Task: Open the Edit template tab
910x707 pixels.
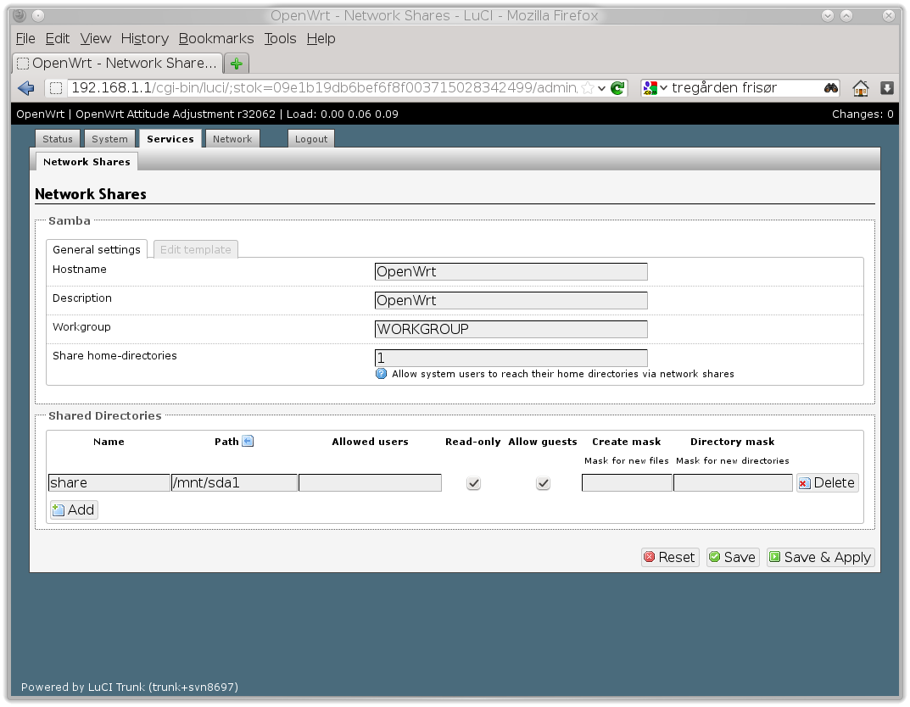Action: (x=196, y=249)
